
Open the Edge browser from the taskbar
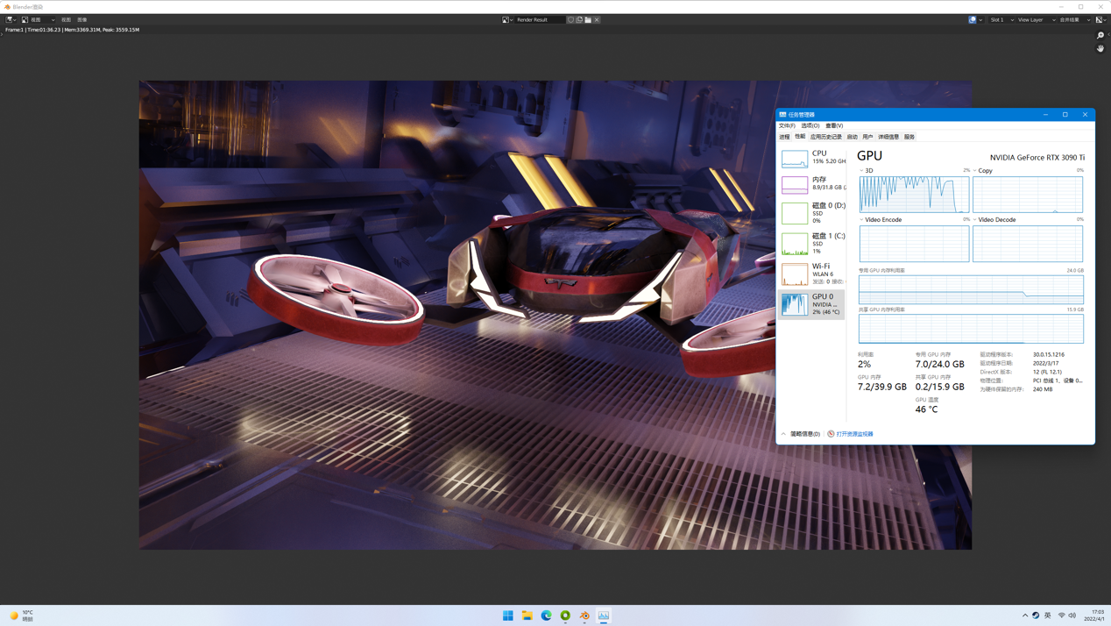coord(546,615)
